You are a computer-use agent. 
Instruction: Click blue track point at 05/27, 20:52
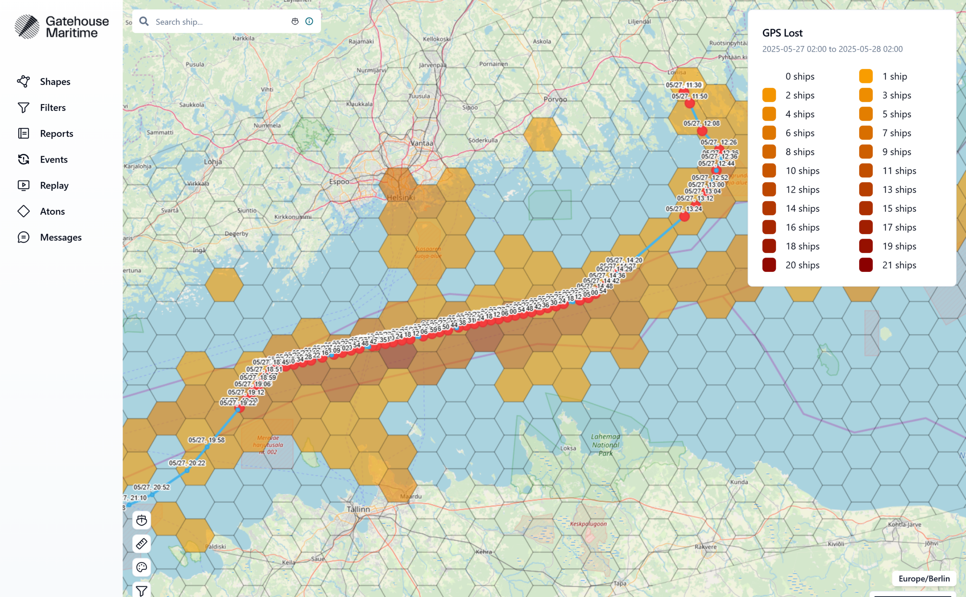click(x=151, y=494)
